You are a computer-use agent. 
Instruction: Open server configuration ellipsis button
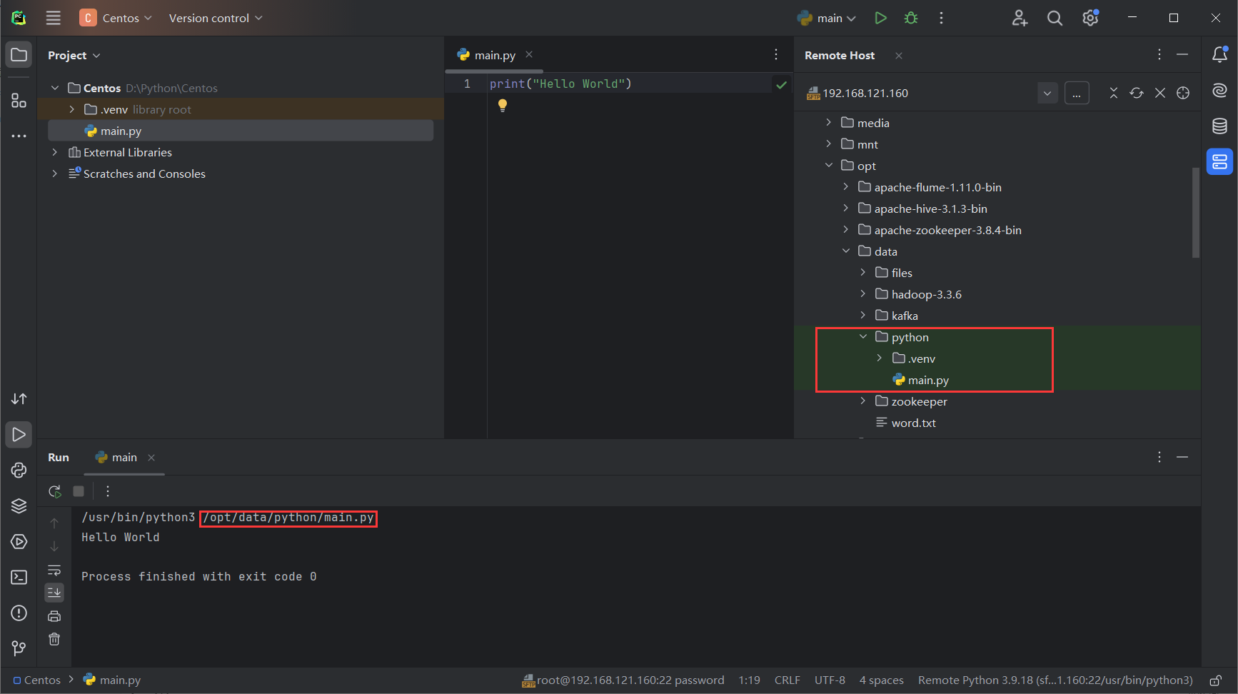(1077, 93)
